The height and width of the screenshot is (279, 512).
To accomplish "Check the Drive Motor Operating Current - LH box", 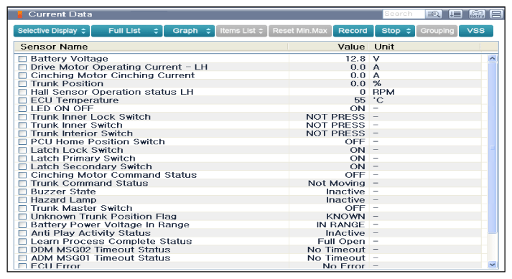I will click(x=22, y=67).
